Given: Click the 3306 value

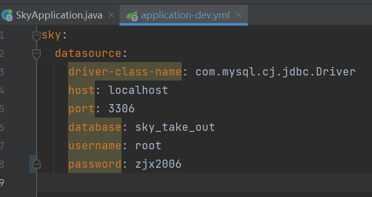Looking at the screenshot, I should click(122, 108).
